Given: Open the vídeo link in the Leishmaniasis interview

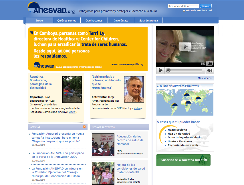Looking at the screenshot, I should click(x=137, y=108).
